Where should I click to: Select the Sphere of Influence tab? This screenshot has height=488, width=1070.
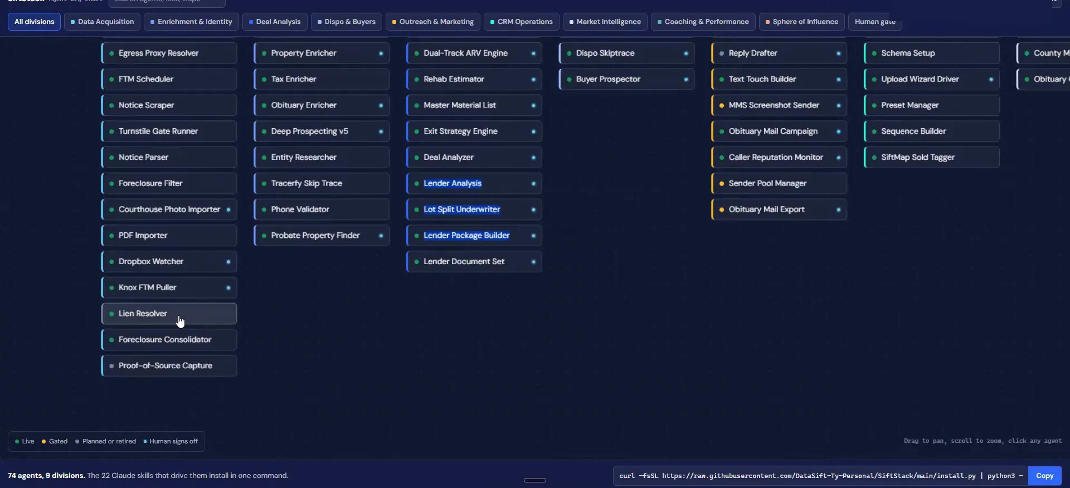click(x=802, y=22)
